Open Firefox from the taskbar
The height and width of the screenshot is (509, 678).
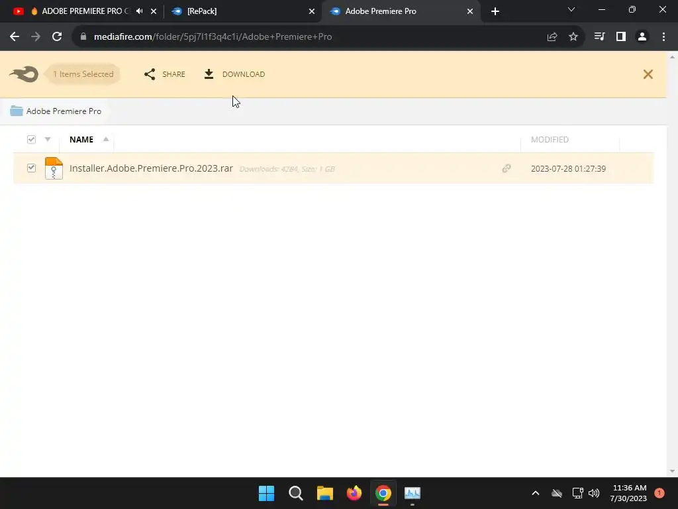point(354,493)
